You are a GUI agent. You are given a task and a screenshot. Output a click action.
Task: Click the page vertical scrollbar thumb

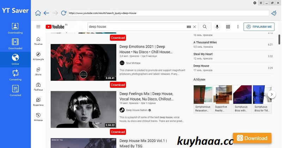click(x=279, y=39)
